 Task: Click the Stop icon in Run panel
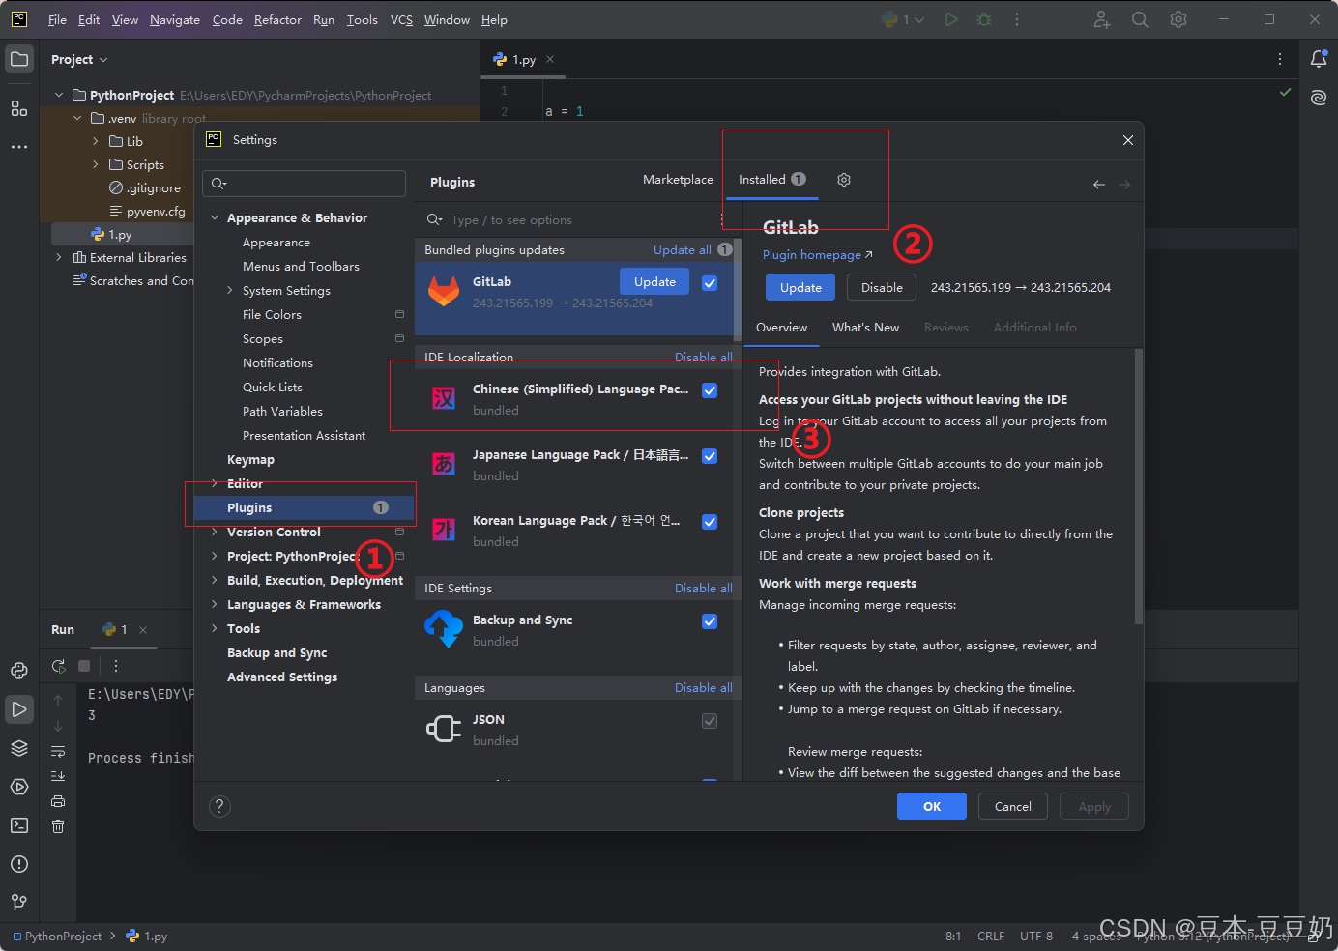[x=84, y=666]
